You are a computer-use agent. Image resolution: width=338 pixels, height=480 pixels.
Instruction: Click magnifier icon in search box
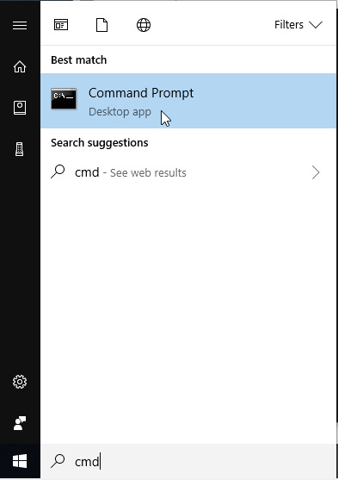pos(58,461)
